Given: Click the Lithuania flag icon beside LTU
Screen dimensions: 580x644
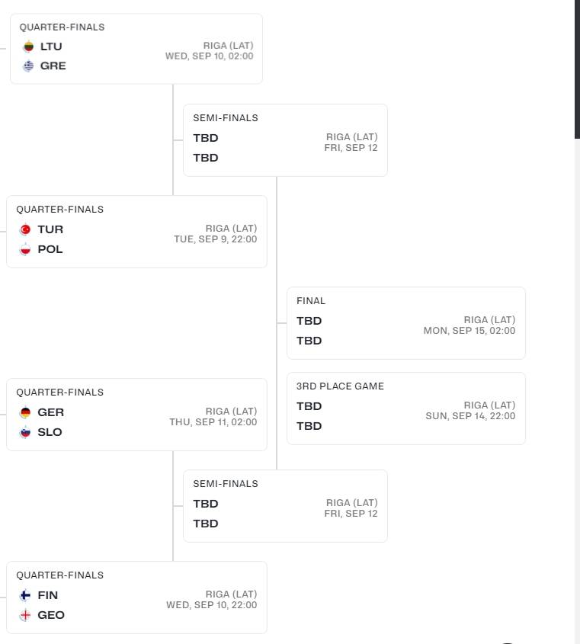Looking at the screenshot, I should [28, 46].
